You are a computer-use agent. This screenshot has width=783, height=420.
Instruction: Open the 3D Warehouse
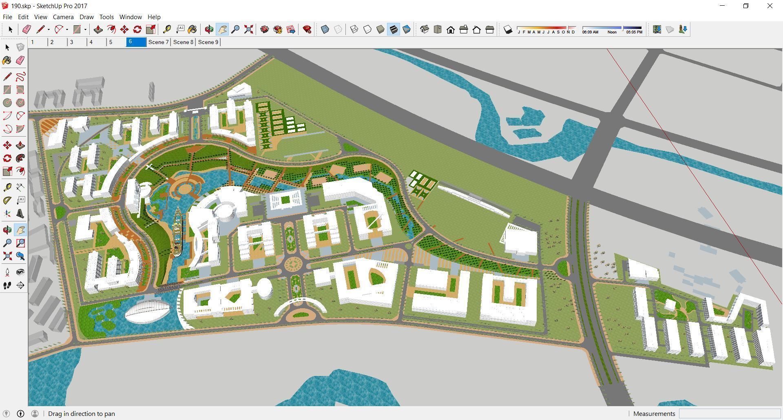coord(265,29)
